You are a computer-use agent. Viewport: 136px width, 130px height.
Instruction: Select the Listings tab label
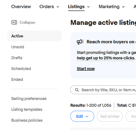click(x=76, y=6)
